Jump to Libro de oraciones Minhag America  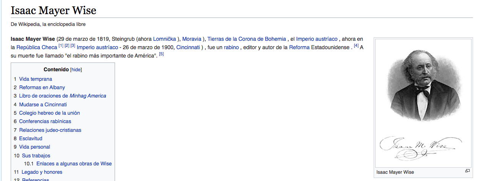pyautogui.click(x=62, y=96)
